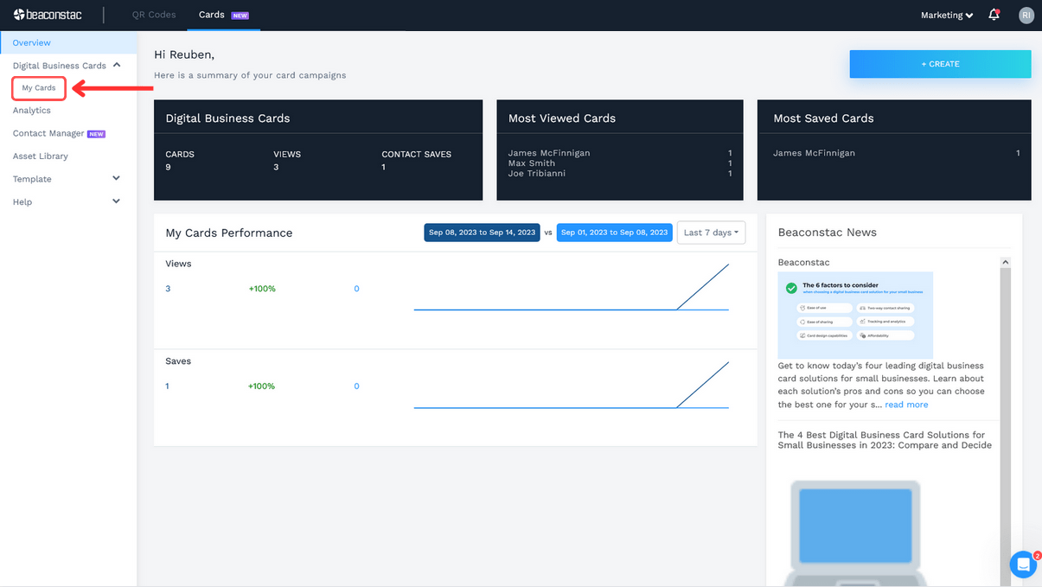The width and height of the screenshot is (1042, 587).
Task: Click the + CREATE button
Action: click(x=940, y=64)
